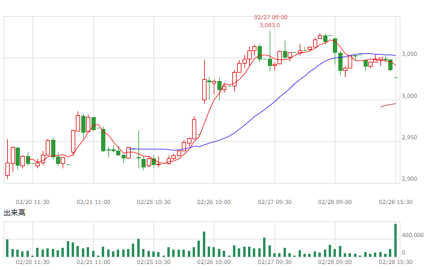Screen dimensions: 425x270
Task: Select the tallest volume bar at 02/28 15:30
Action: pos(396,240)
